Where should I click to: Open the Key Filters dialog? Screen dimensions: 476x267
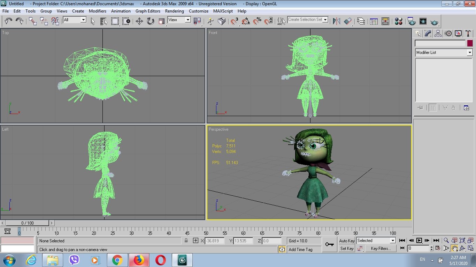[381, 248]
